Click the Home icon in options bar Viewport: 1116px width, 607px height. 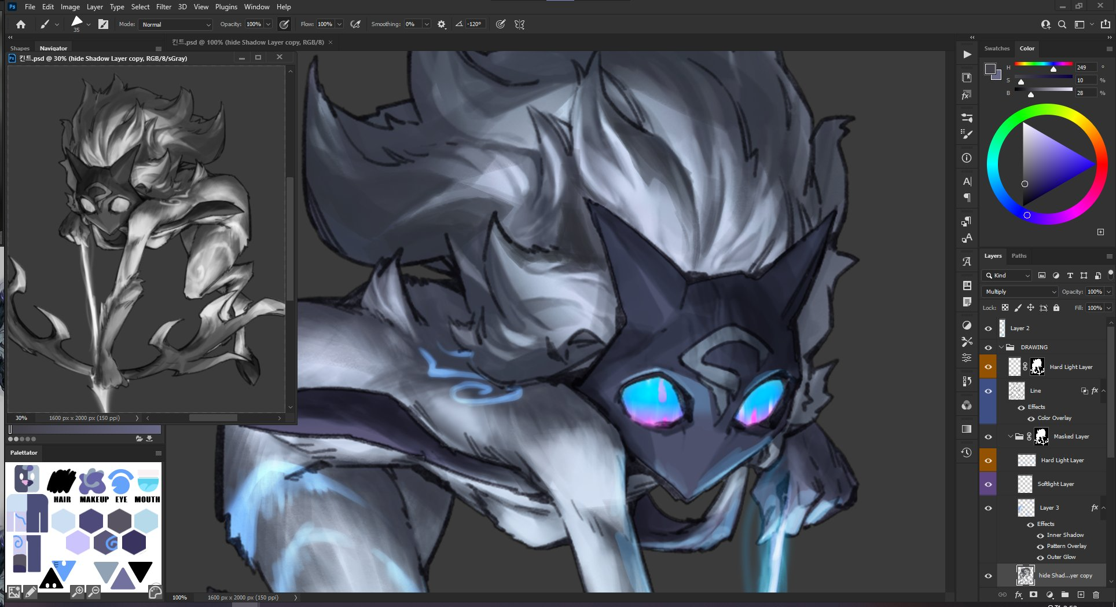(x=21, y=24)
